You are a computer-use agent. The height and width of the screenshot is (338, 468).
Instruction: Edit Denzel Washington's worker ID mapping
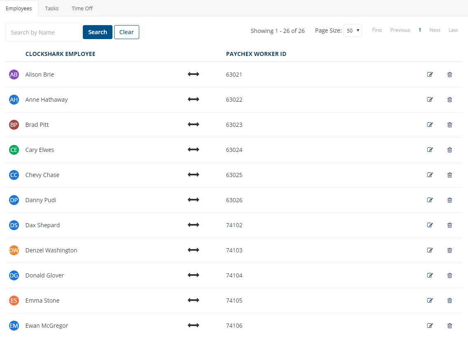point(430,250)
